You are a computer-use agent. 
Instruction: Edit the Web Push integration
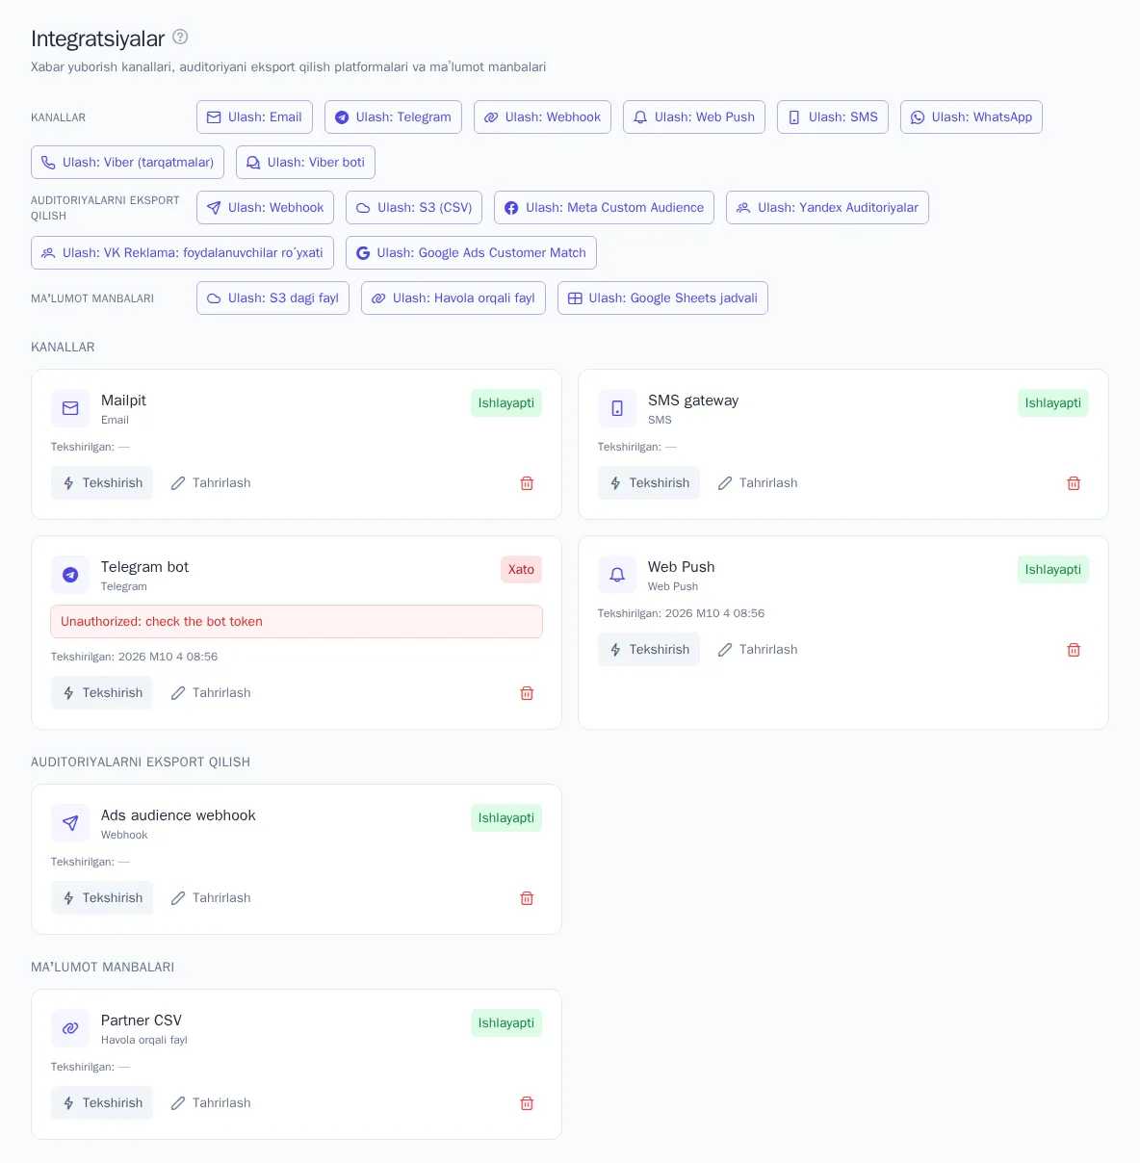pyautogui.click(x=758, y=650)
